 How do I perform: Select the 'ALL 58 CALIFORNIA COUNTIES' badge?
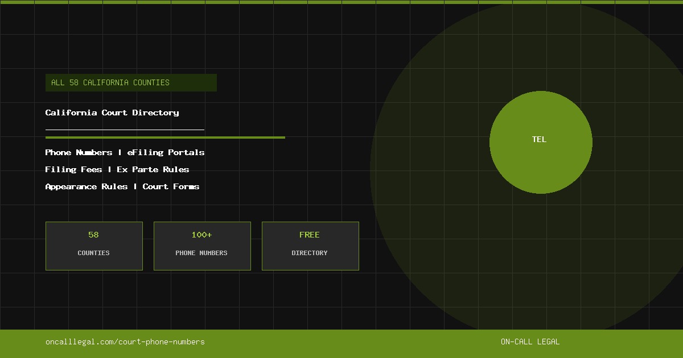tap(131, 82)
